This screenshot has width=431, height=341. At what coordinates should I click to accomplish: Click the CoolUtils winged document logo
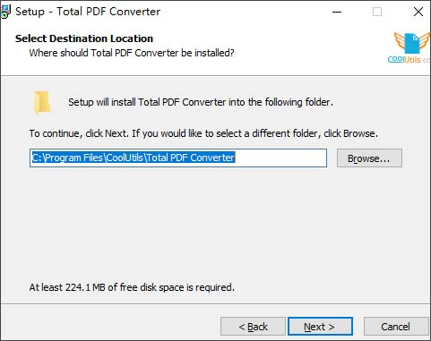coord(412,43)
